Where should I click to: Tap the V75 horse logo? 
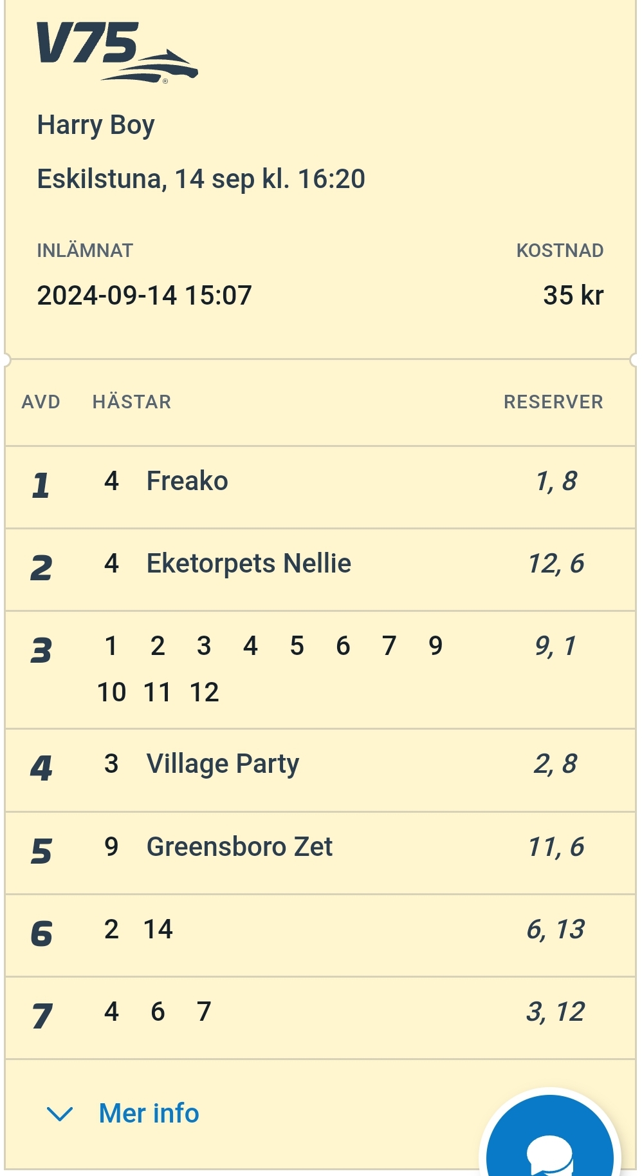(x=116, y=52)
